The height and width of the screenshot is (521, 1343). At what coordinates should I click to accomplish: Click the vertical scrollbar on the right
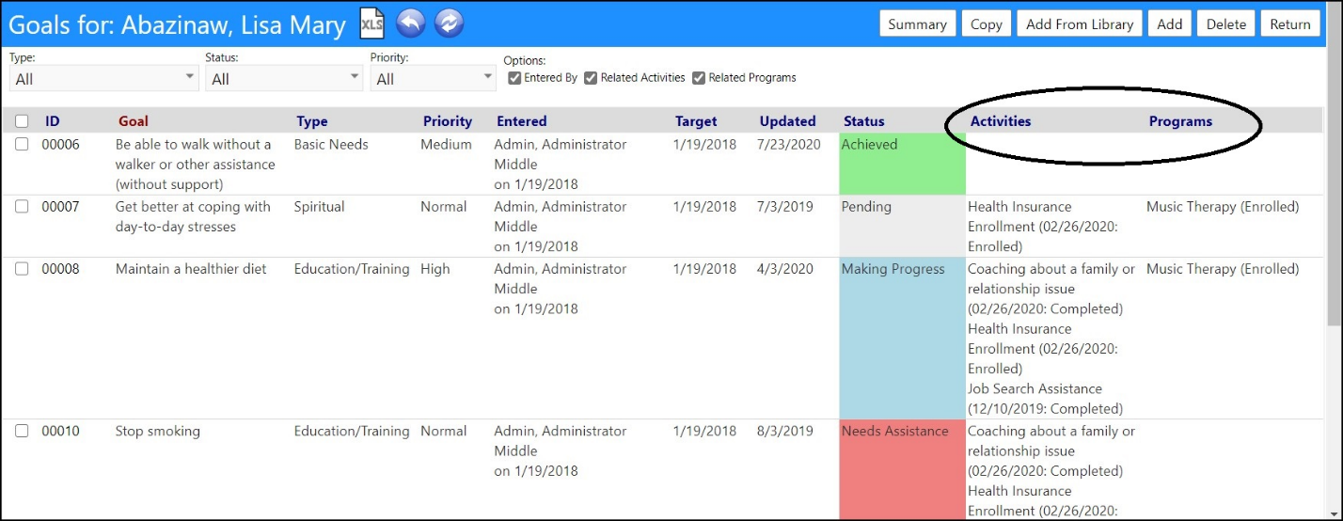[1335, 282]
